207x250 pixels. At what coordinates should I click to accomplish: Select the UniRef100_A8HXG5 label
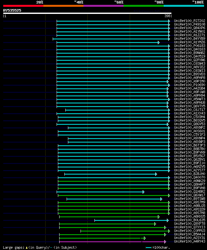tap(190, 217)
